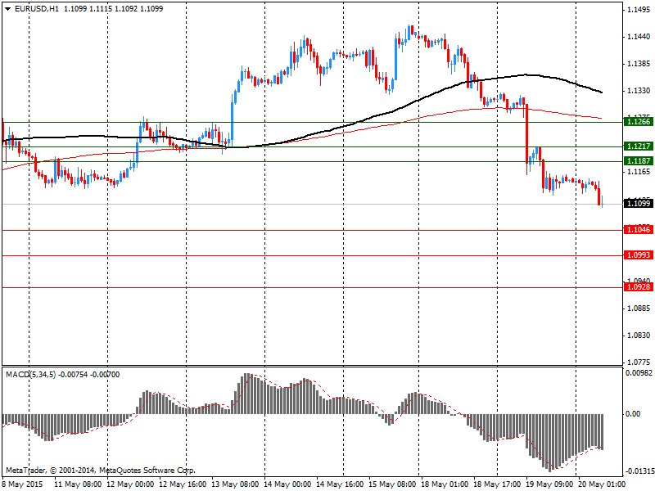The image size is (655, 491).
Task: Click the -0.01315 MACD scale value
Action: click(x=639, y=471)
